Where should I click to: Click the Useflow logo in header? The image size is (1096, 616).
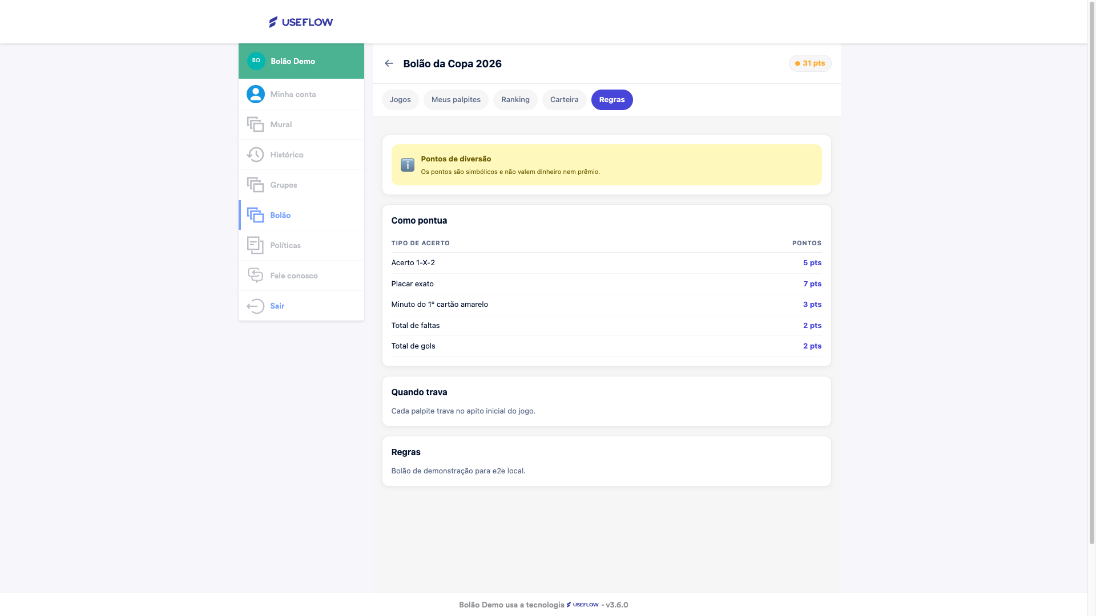click(301, 22)
